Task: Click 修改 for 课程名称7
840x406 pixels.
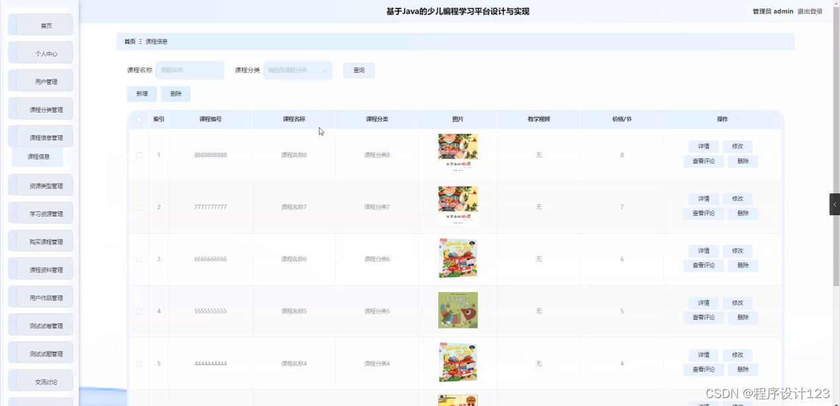Action: tap(737, 199)
